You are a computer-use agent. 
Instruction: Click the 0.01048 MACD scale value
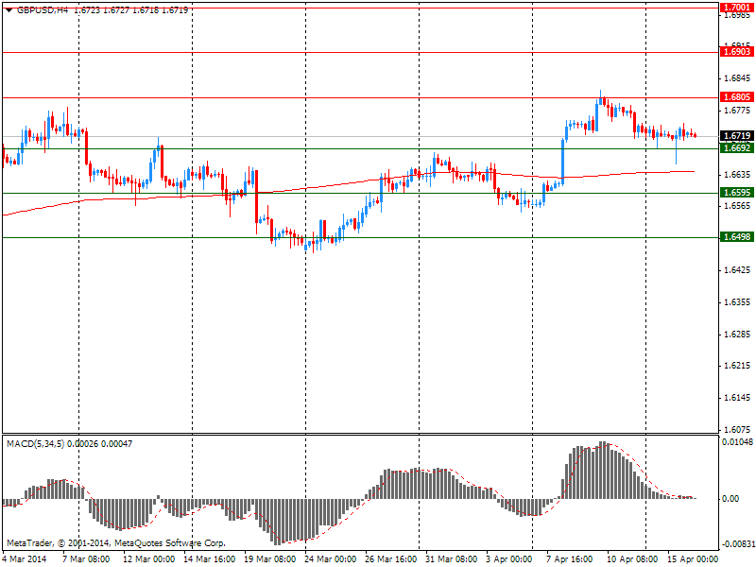(x=736, y=442)
